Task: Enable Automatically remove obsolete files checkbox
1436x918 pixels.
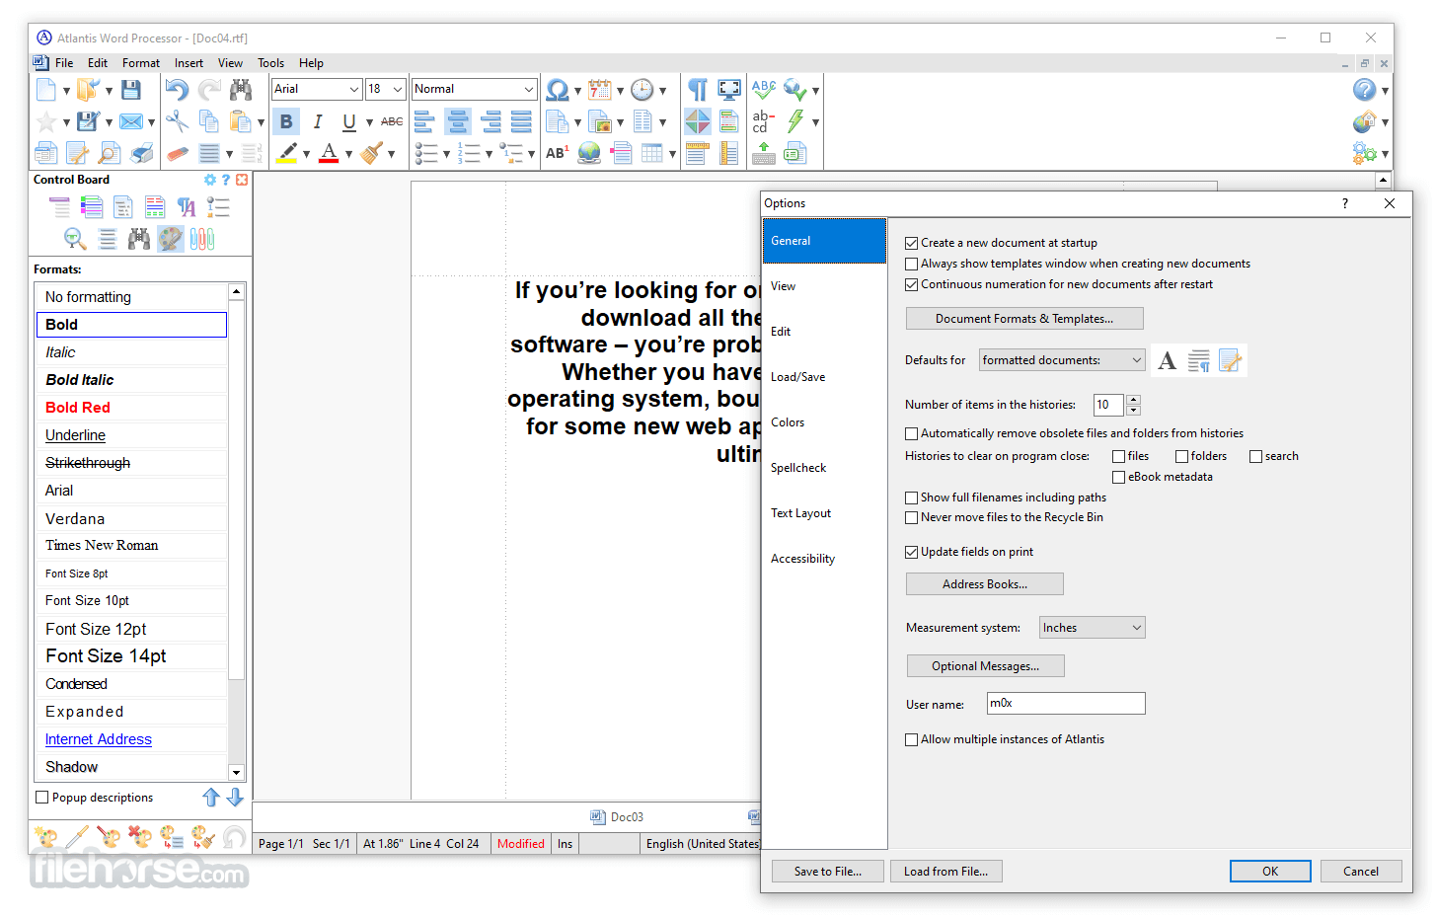Action: [912, 433]
